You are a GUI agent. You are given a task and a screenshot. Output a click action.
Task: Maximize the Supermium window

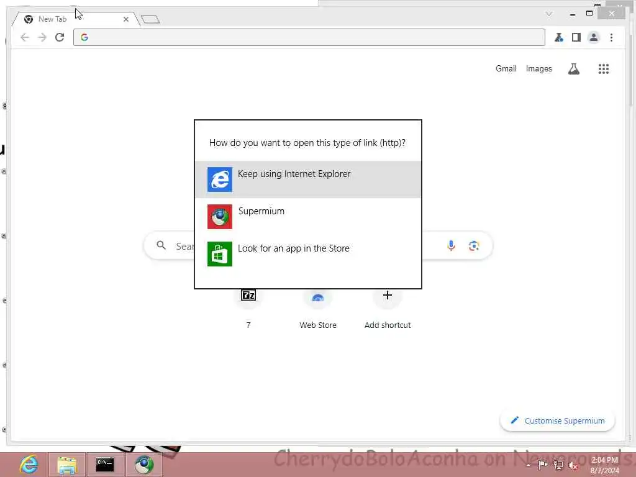pyautogui.click(x=589, y=14)
